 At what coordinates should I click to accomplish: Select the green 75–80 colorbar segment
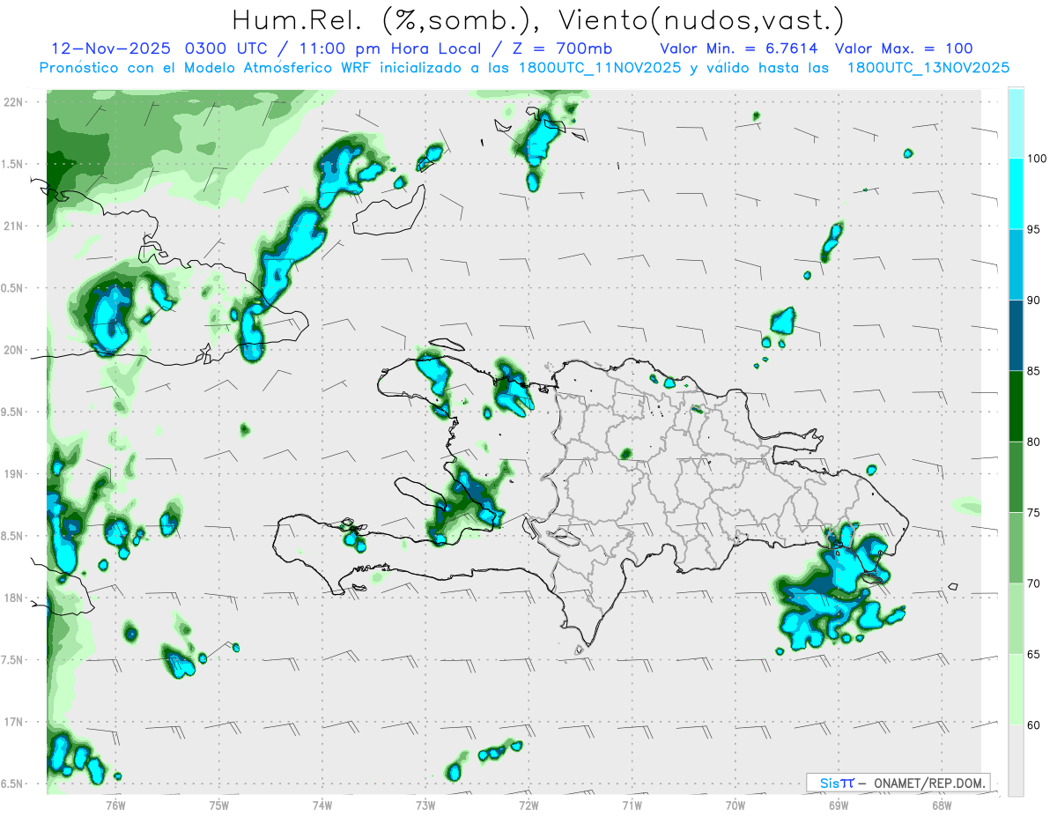1016,477
